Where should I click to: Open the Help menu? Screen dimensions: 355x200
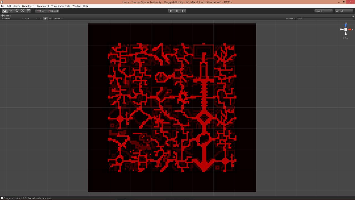[85, 6]
